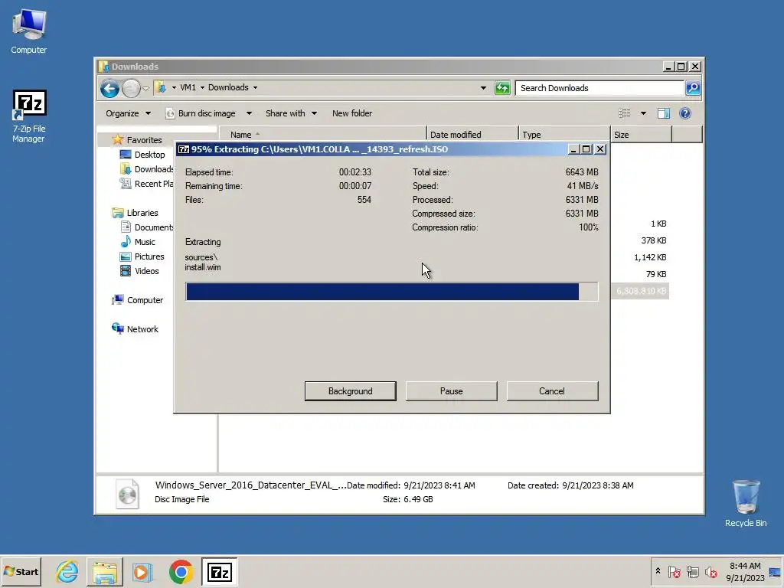Open Explorer help icon
Viewport: 784px width, 588px height.
pyautogui.click(x=685, y=113)
